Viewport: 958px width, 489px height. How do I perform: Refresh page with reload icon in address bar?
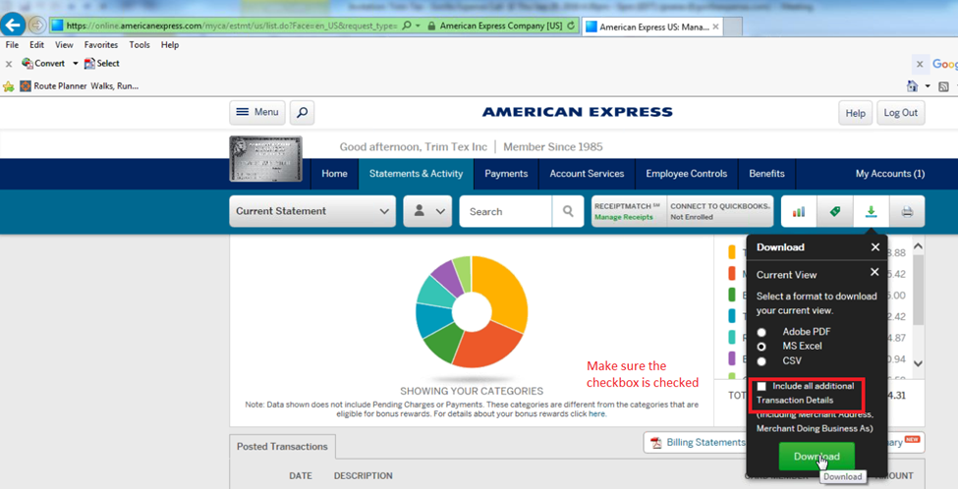pos(571,26)
